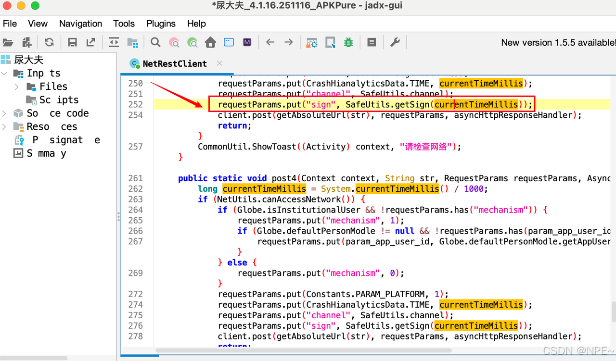Expand the Files tree node
The height and width of the screenshot is (361, 616).
17,87
